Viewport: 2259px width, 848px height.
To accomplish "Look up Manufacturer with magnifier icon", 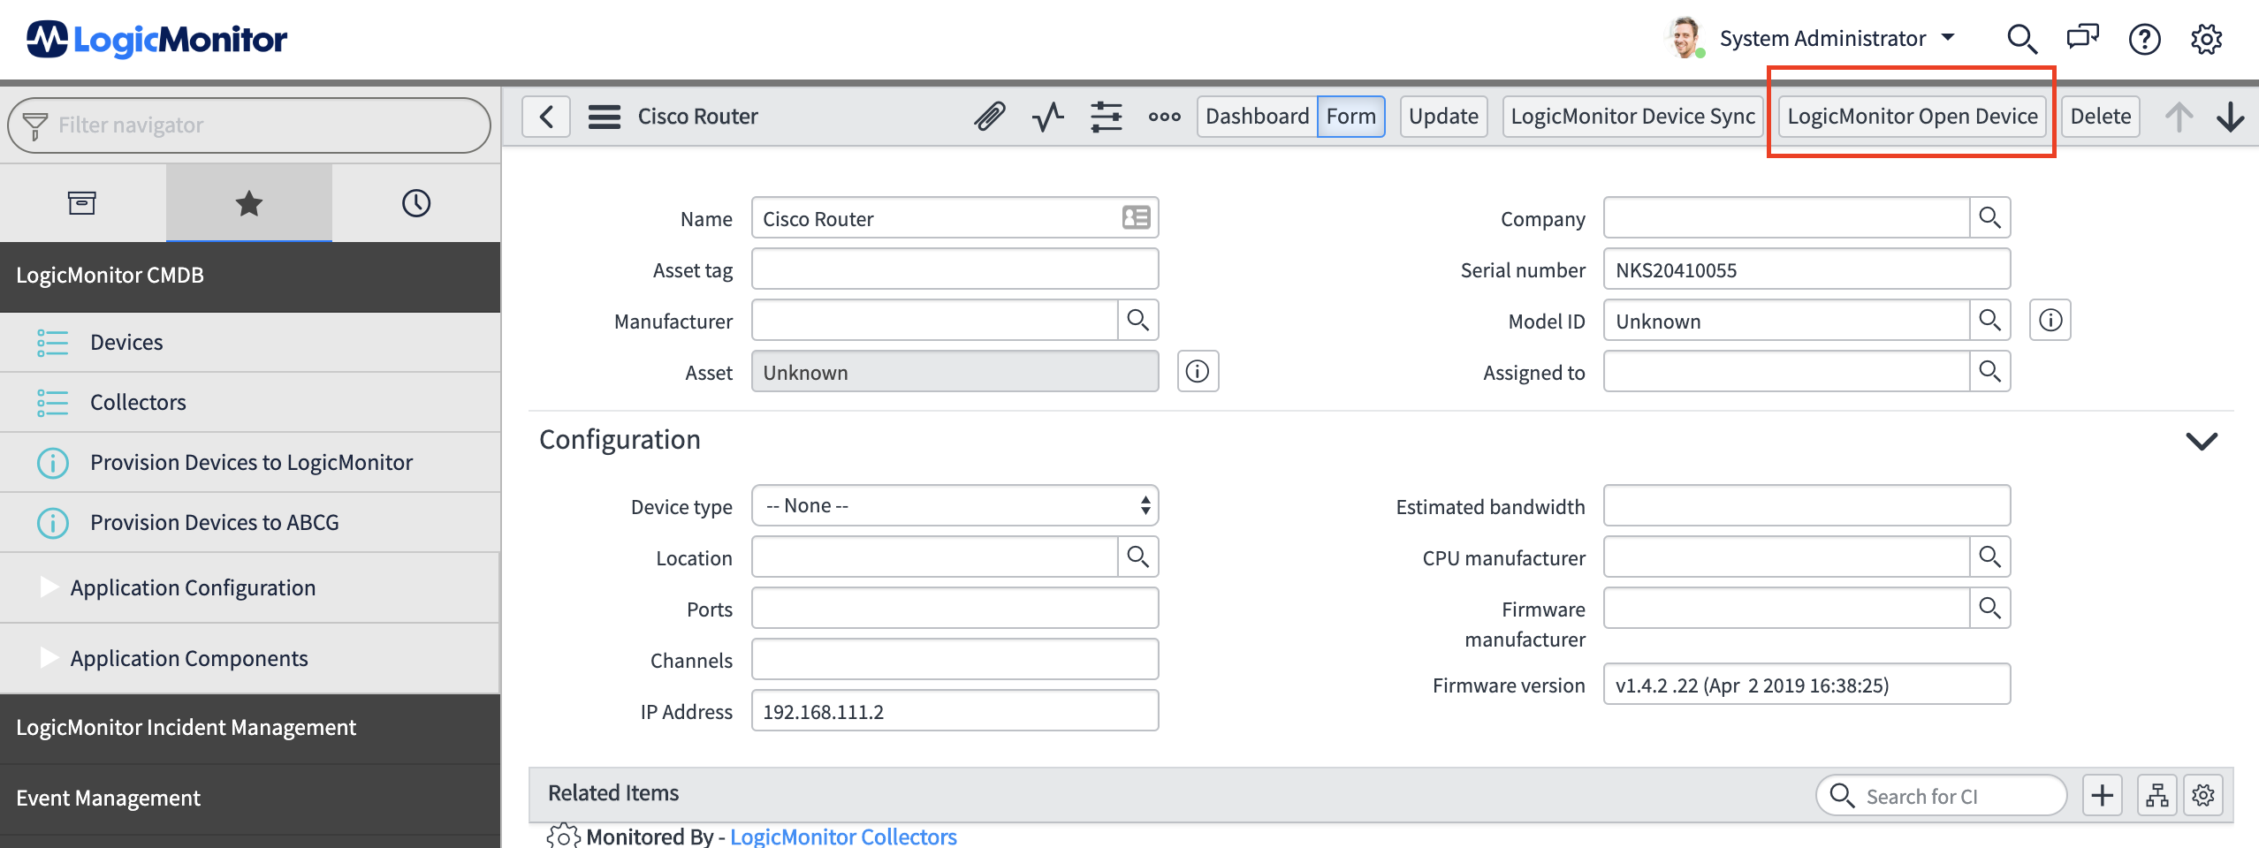I will [1138, 320].
